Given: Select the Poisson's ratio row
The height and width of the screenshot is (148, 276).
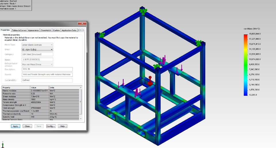Looking at the screenshot, I should [x=41, y=94].
